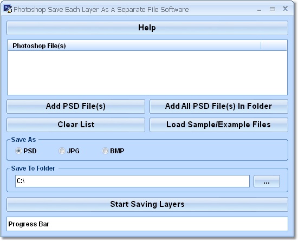298x241 pixels.
Task: Click the Progress Bar area
Action: [x=147, y=224]
